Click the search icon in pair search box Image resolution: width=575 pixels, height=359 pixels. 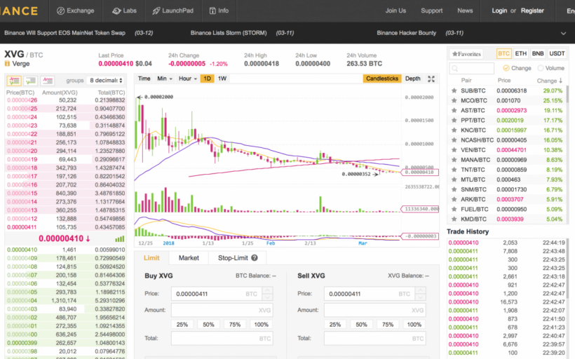456,69
